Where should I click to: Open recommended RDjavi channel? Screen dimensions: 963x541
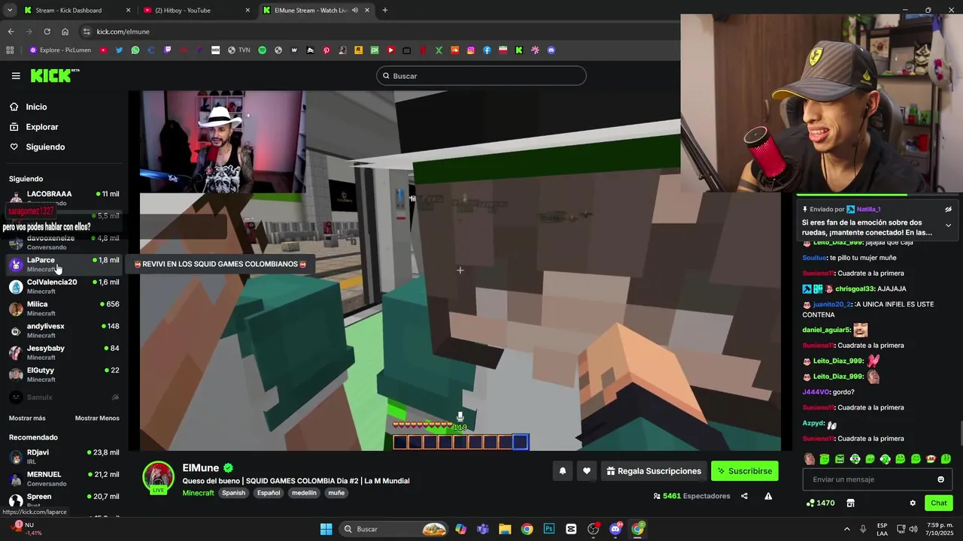pyautogui.click(x=64, y=456)
